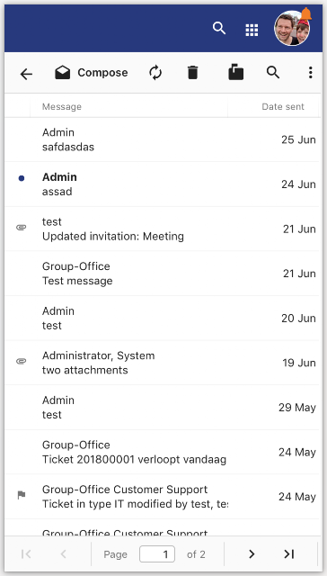Click the page number input field
The image size is (327, 576).
pyautogui.click(x=157, y=554)
